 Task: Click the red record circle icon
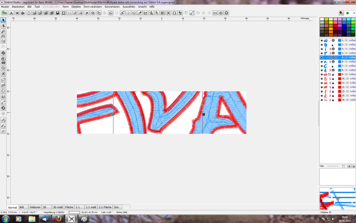click(x=341, y=13)
